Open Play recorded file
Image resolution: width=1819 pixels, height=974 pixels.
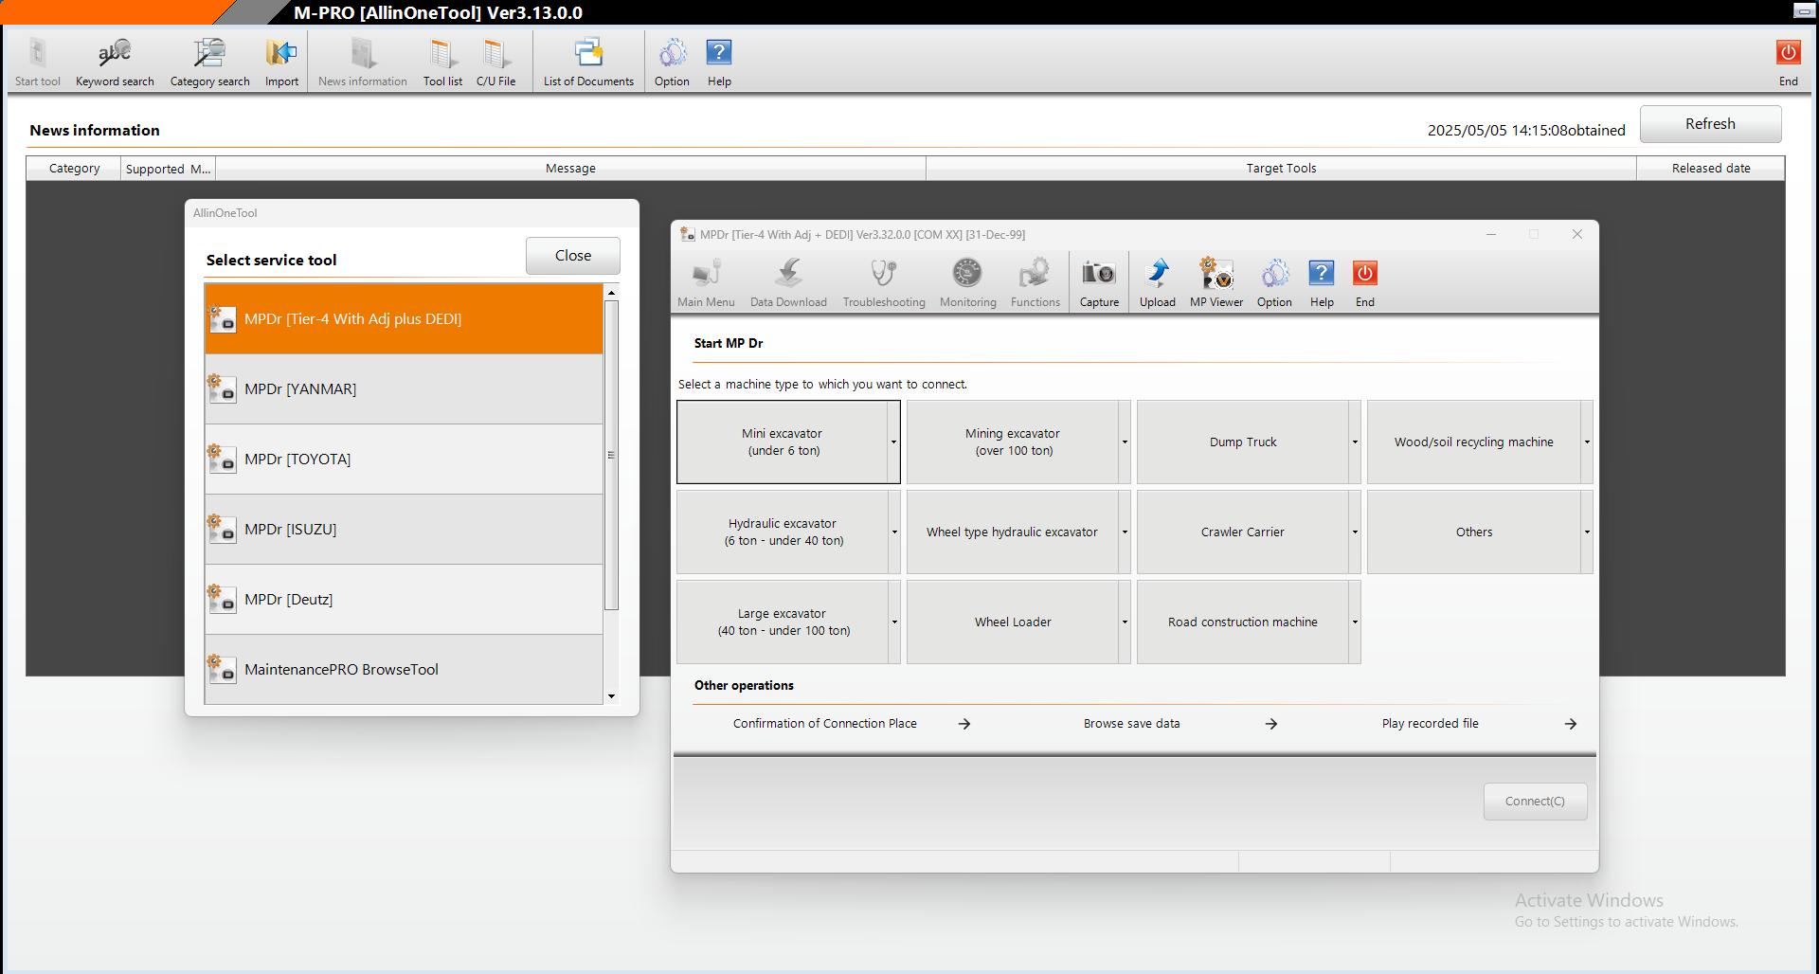1479,724
